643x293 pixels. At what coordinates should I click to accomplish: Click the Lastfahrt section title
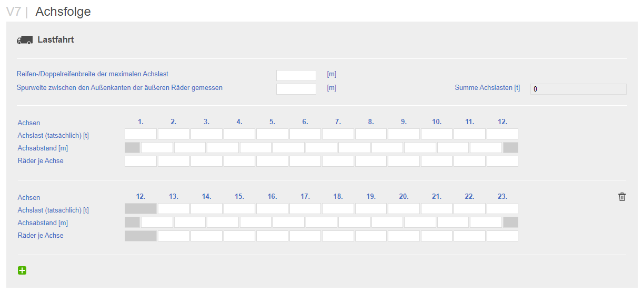56,39
